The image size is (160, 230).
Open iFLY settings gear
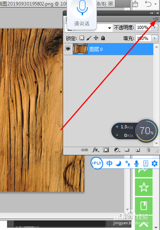click(154, 163)
